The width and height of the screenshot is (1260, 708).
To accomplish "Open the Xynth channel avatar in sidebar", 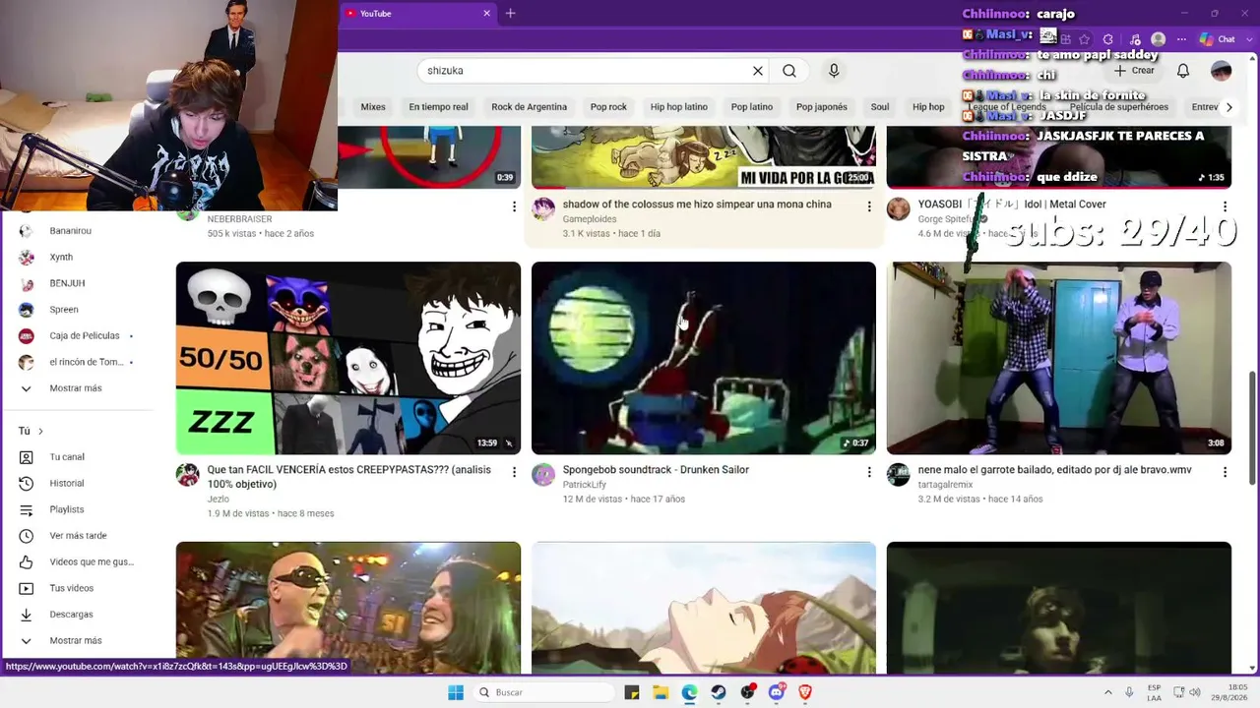I will point(27,258).
